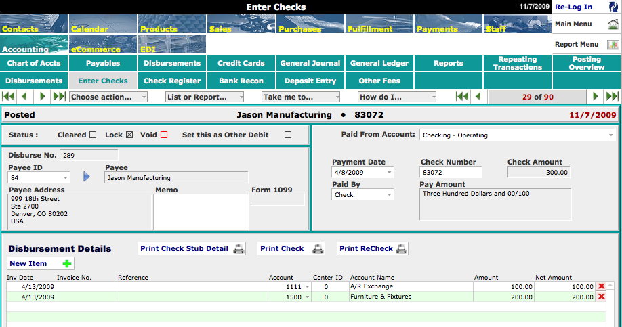The height and width of the screenshot is (327, 622).
Task: Advance to next check after 29 of 90
Action: click(596, 97)
